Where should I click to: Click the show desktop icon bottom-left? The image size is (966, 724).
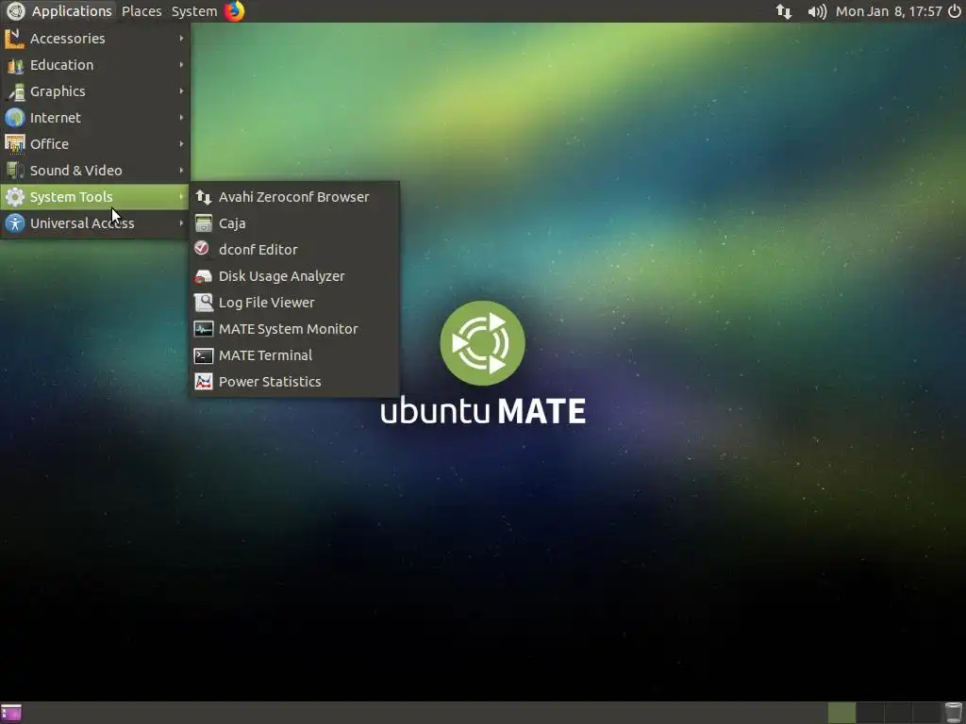[11, 713]
